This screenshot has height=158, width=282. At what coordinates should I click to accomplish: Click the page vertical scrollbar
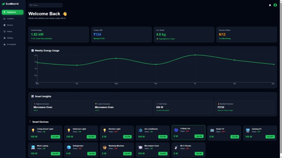coord(281,79)
